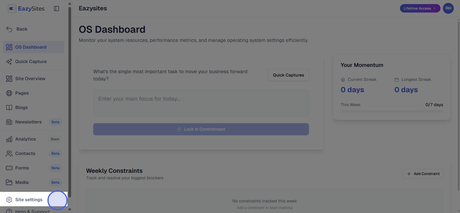Screen dimensions: 460x213
Task: Click the Quick Captures button
Action: pyautogui.click(x=288, y=75)
